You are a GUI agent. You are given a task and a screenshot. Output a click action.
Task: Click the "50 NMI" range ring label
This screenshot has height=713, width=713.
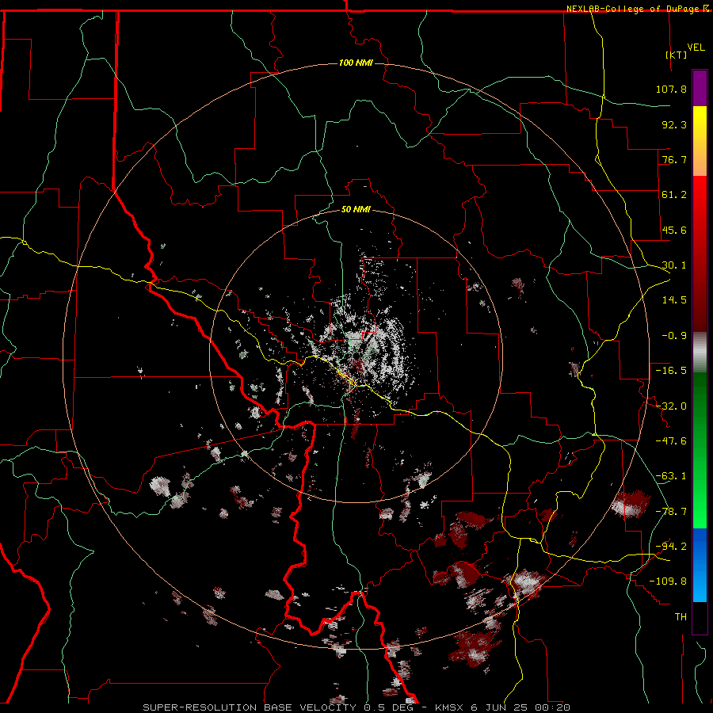point(356,210)
